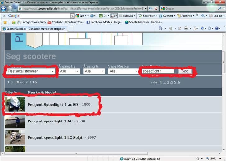
Task: Open the Home toolbar icon
Action: click(161, 29)
